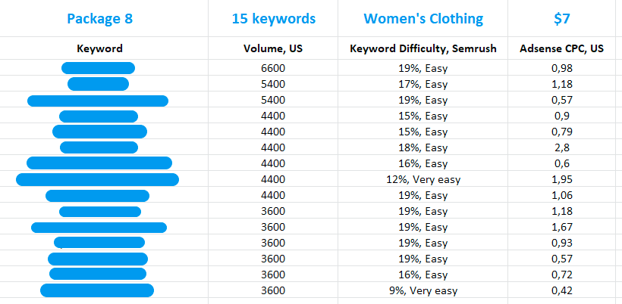Image resolution: width=622 pixels, height=304 pixels.
Task: Select the "Volume, US" column header
Action: [273, 49]
